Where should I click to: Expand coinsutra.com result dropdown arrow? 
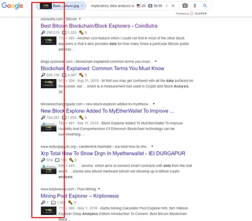pyautogui.click(x=80, y=19)
